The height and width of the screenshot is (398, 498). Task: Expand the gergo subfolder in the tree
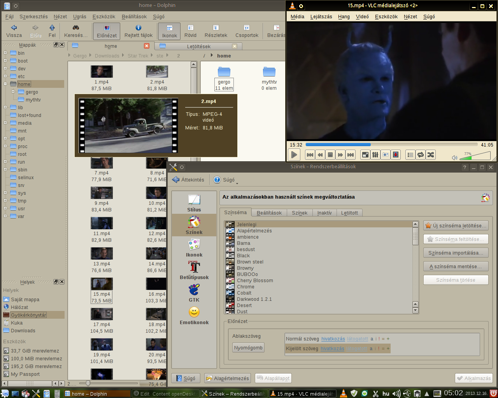[x=13, y=92]
